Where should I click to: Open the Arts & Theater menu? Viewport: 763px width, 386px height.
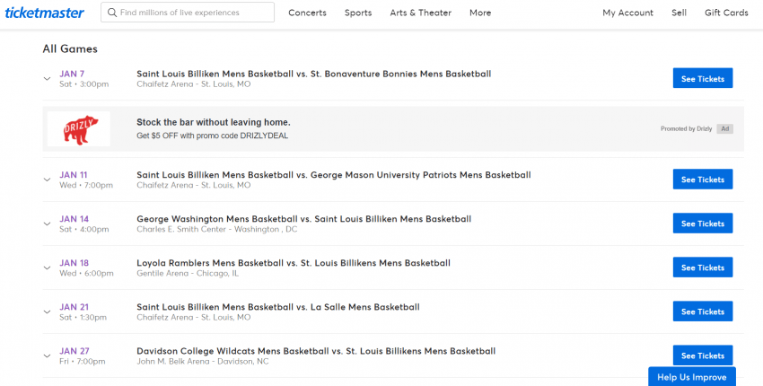[x=420, y=13]
